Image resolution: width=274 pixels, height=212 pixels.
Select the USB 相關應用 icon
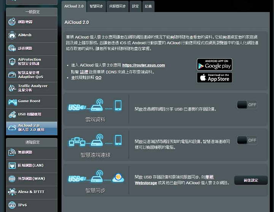pyautogui.click(x=12, y=115)
